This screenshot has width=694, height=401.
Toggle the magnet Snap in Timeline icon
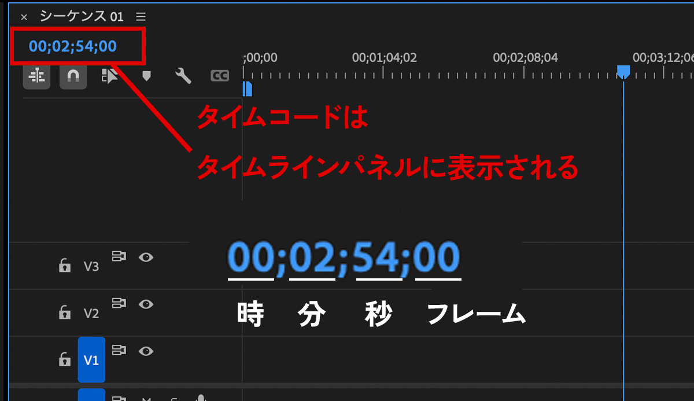click(x=73, y=76)
